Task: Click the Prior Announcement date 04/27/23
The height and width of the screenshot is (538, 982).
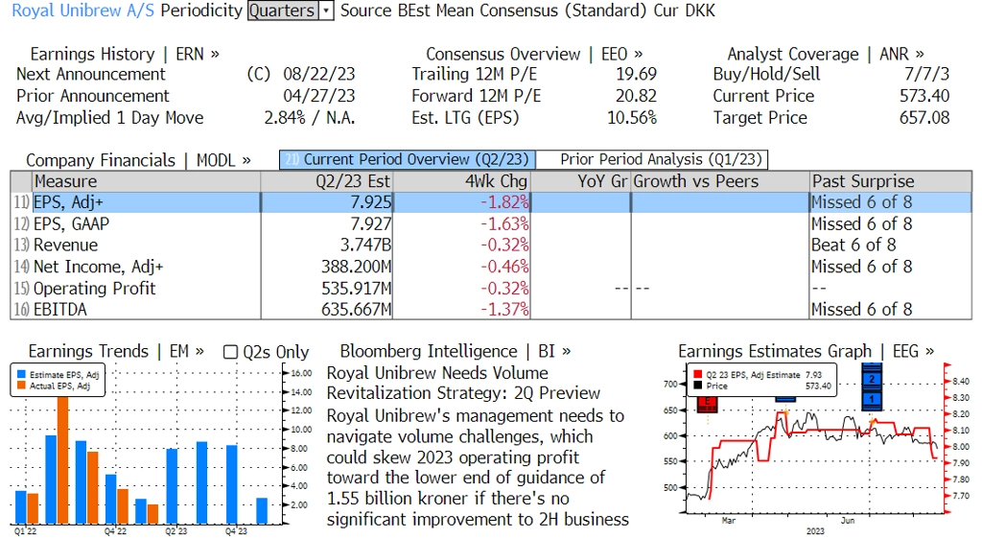Action: pos(318,96)
